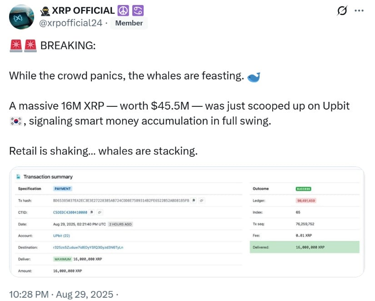Open the destination address r325zs5Z link

88,247
